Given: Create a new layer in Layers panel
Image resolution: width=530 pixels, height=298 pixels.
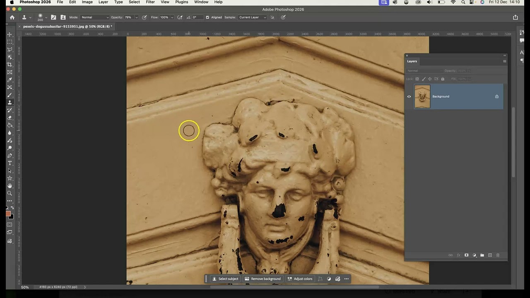Looking at the screenshot, I should [x=490, y=255].
